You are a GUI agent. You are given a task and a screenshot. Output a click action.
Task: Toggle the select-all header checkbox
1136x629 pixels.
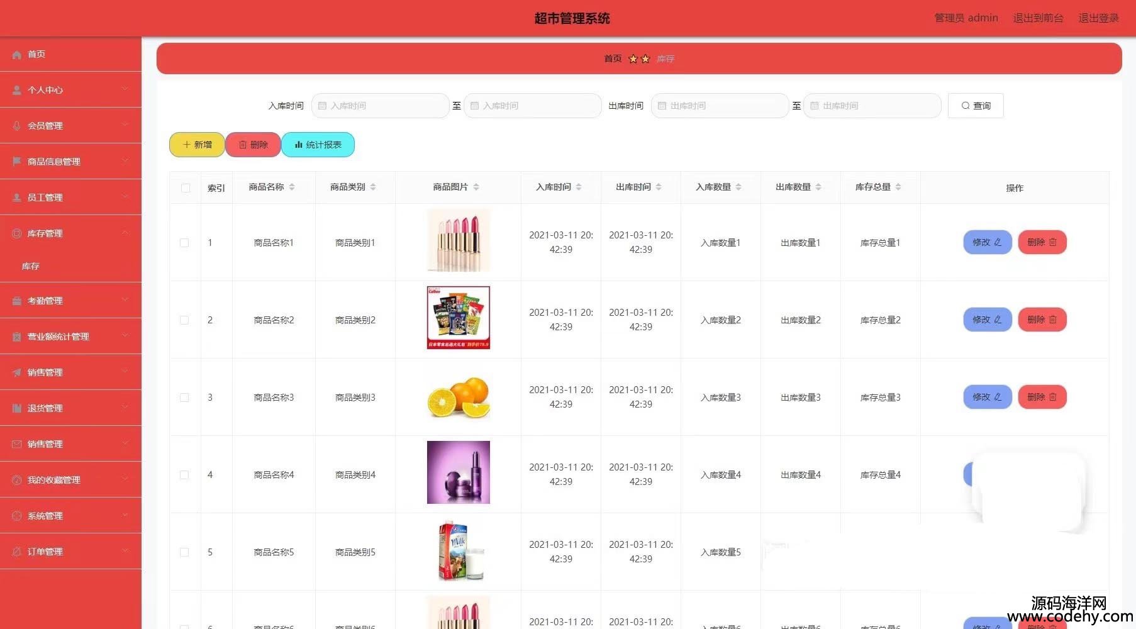pos(186,188)
